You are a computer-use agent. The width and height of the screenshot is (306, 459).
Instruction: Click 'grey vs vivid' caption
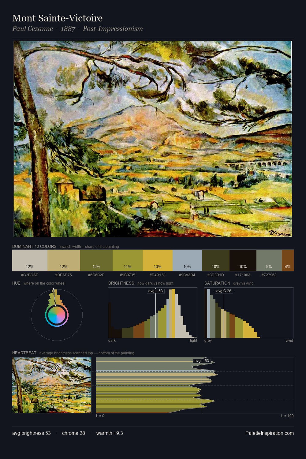(x=243, y=283)
